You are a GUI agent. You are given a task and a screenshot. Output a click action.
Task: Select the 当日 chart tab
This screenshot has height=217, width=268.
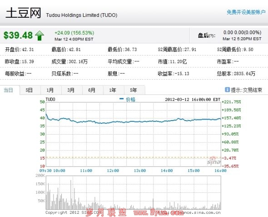(8, 90)
